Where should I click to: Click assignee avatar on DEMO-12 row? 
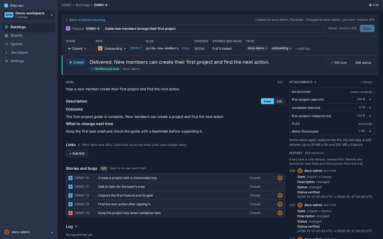pyautogui.click(x=280, y=195)
